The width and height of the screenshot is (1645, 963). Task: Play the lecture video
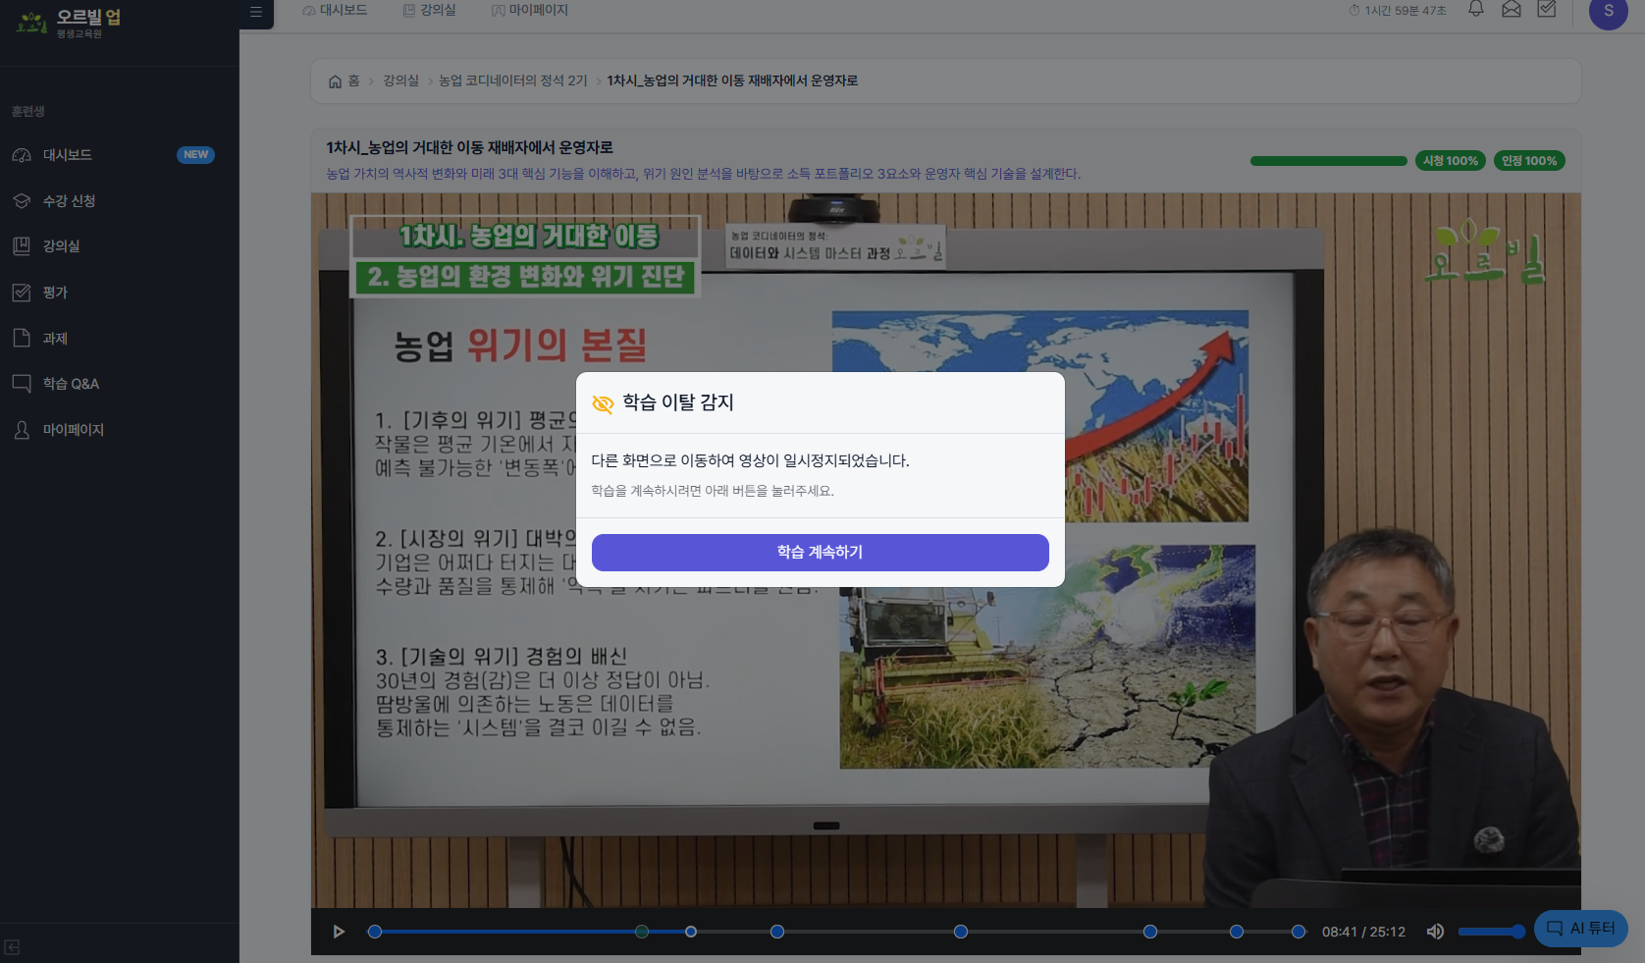tap(339, 932)
